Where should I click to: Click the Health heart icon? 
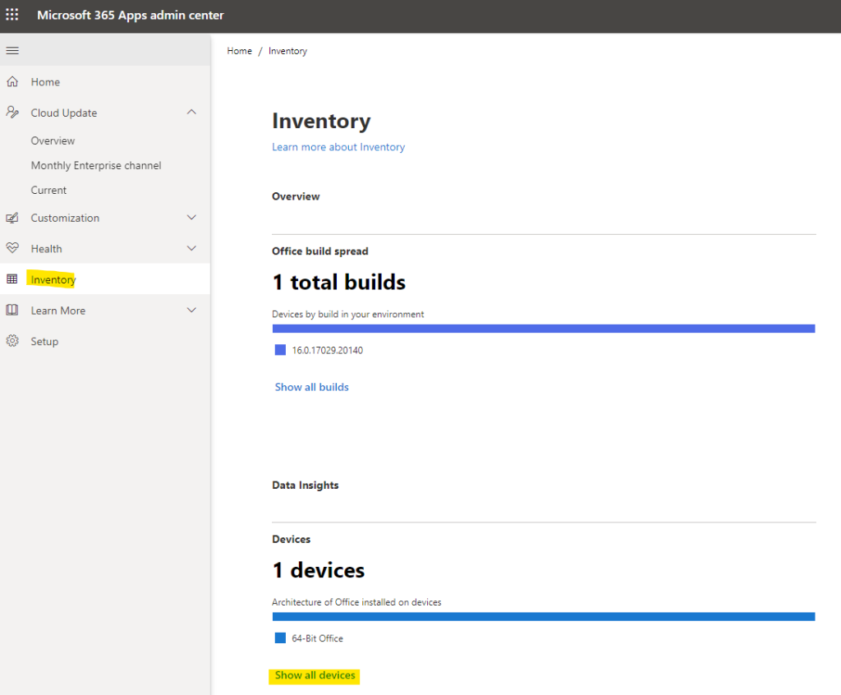pos(12,248)
